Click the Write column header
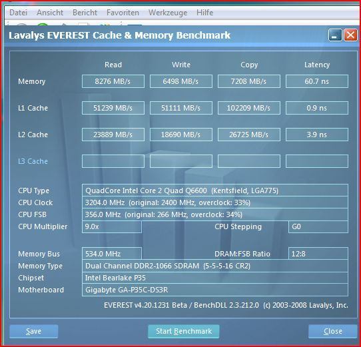Image resolution: width=361 pixels, height=347 pixels. click(x=181, y=65)
